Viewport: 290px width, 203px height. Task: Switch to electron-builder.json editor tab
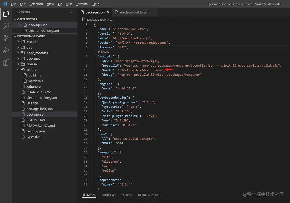click(135, 12)
